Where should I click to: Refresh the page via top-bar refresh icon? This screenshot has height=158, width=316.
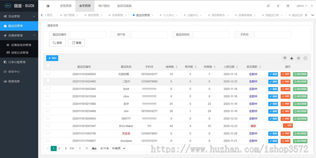click(x=268, y=6)
